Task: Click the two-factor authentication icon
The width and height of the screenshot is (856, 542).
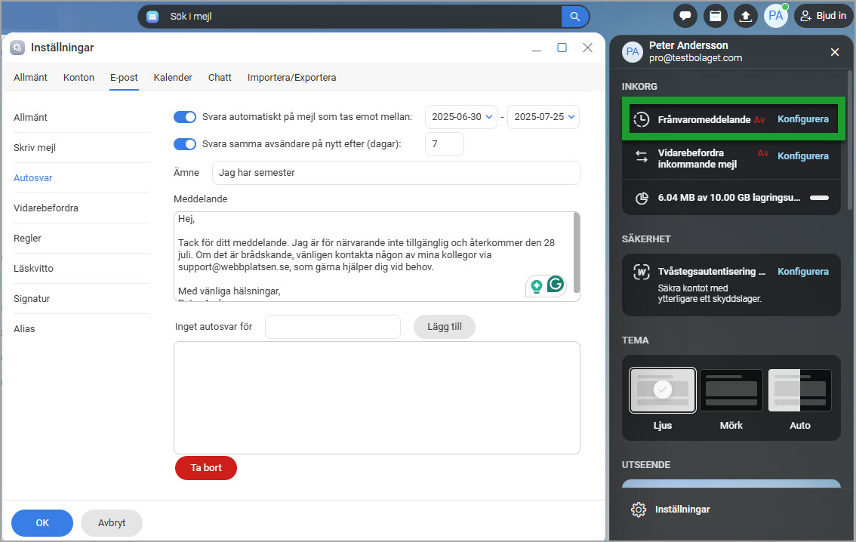Action: pos(642,272)
